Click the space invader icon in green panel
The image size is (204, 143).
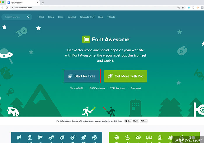pyautogui.click(x=138, y=137)
